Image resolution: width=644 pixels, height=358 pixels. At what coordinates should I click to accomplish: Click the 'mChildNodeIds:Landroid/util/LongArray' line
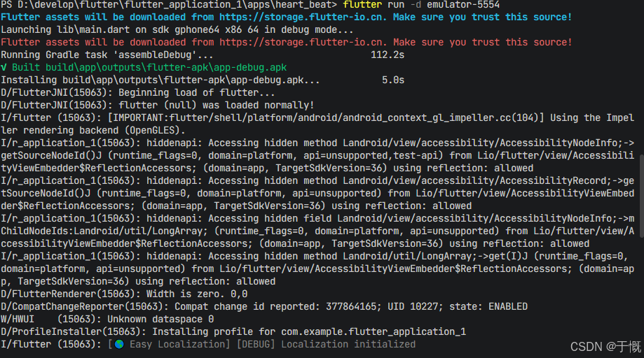coord(317,231)
